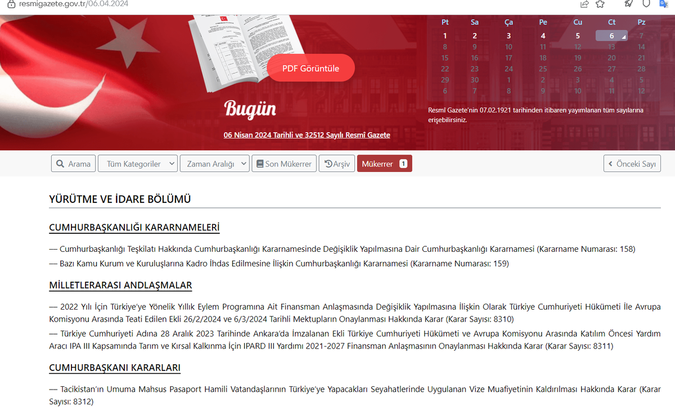Screen dimensions: 675x407
Task: Click calendar date 30
Action: pyautogui.click(x=475, y=80)
